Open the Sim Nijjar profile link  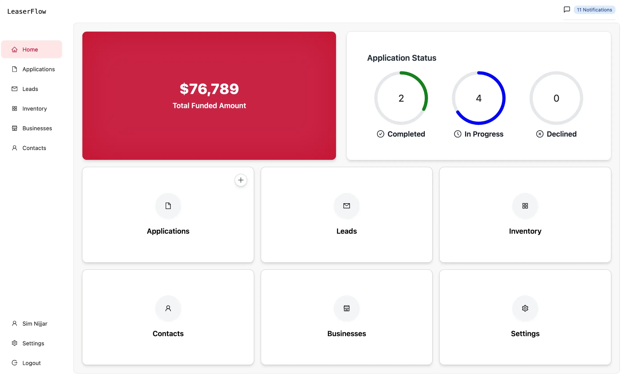(x=35, y=324)
